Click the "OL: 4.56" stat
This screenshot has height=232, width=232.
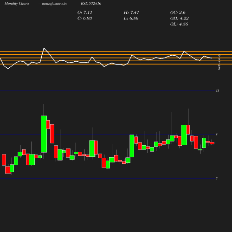point(179,24)
